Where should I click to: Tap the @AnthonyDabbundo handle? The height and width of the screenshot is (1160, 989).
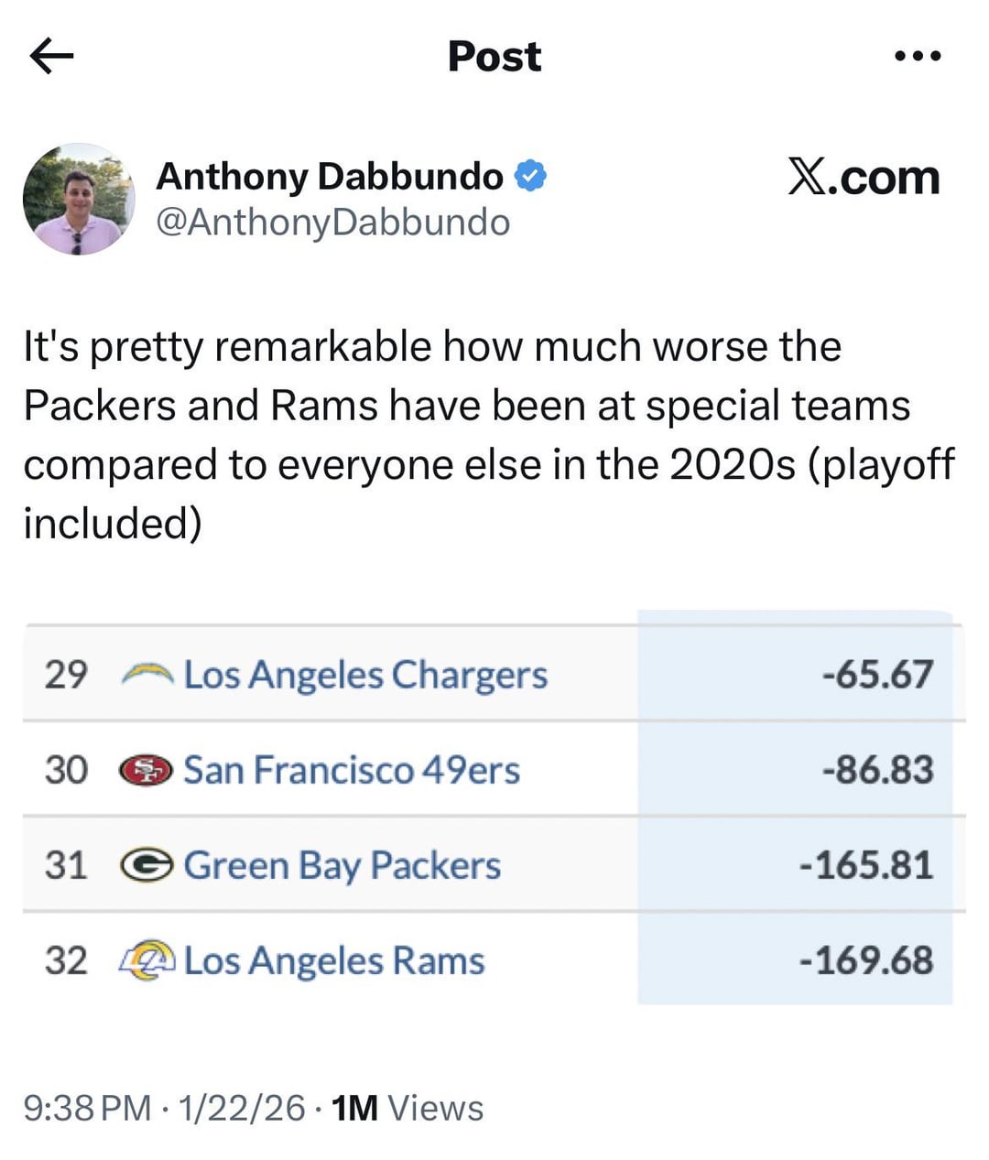tap(332, 222)
